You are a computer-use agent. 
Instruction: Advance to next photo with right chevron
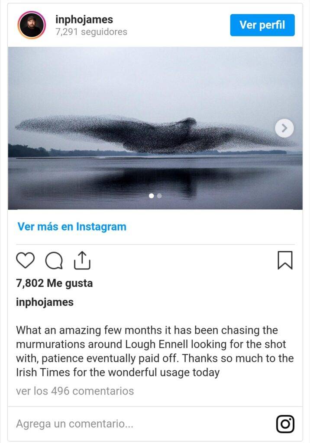tap(284, 128)
